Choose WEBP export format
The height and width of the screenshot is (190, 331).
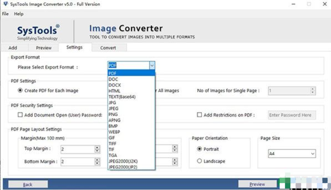(131, 132)
